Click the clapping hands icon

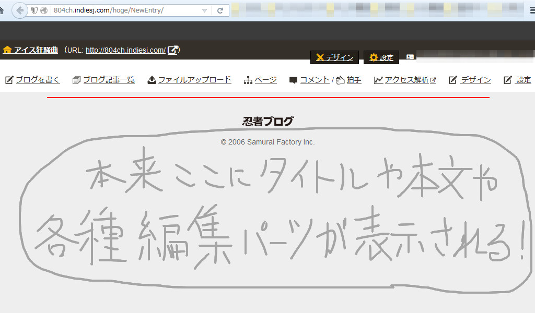[x=340, y=80]
